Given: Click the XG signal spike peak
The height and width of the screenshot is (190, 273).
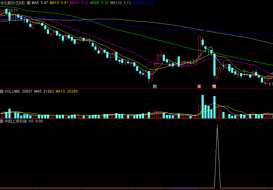Looking at the screenshot, I should [217, 125].
